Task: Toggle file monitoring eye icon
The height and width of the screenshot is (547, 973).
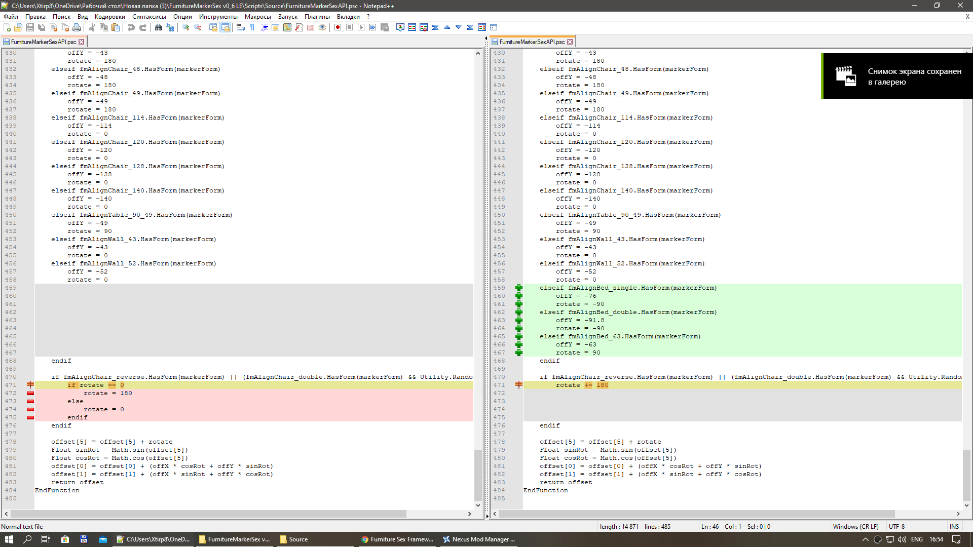Action: point(322,27)
